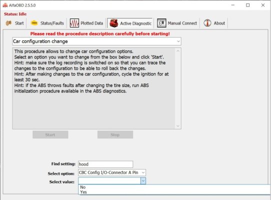Click the description box scroll down arrow
The height and width of the screenshot is (200, 271).
[178, 126]
